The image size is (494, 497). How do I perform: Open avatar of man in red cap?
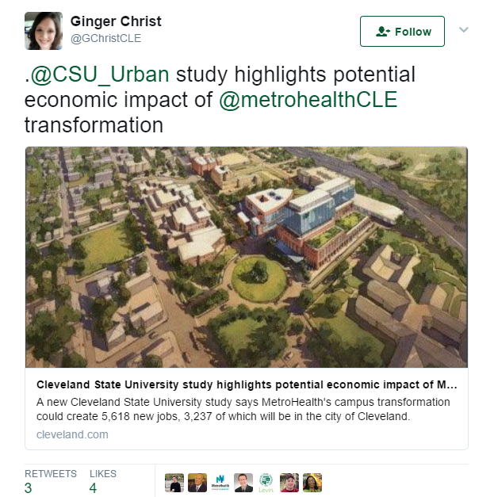[289, 483]
